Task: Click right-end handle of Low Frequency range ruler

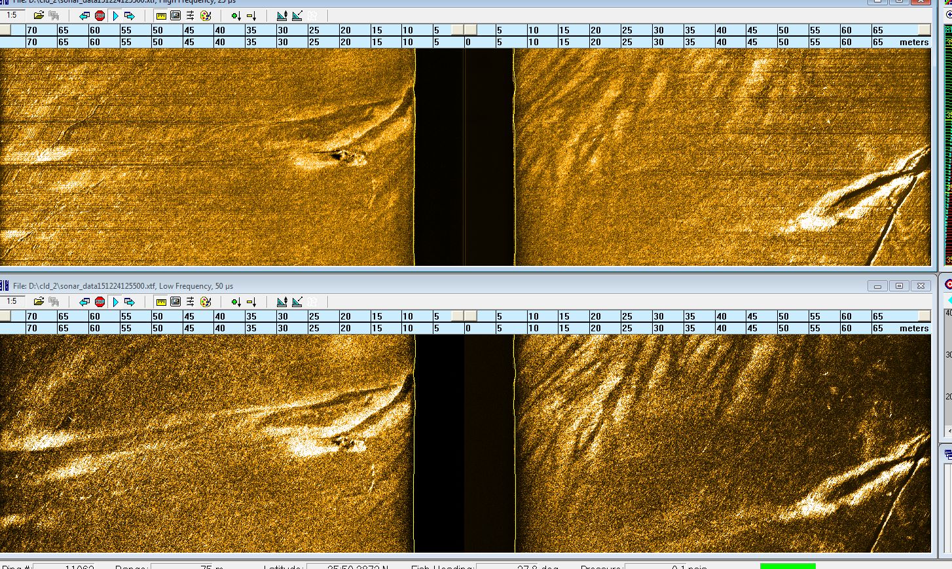Action: [x=924, y=316]
